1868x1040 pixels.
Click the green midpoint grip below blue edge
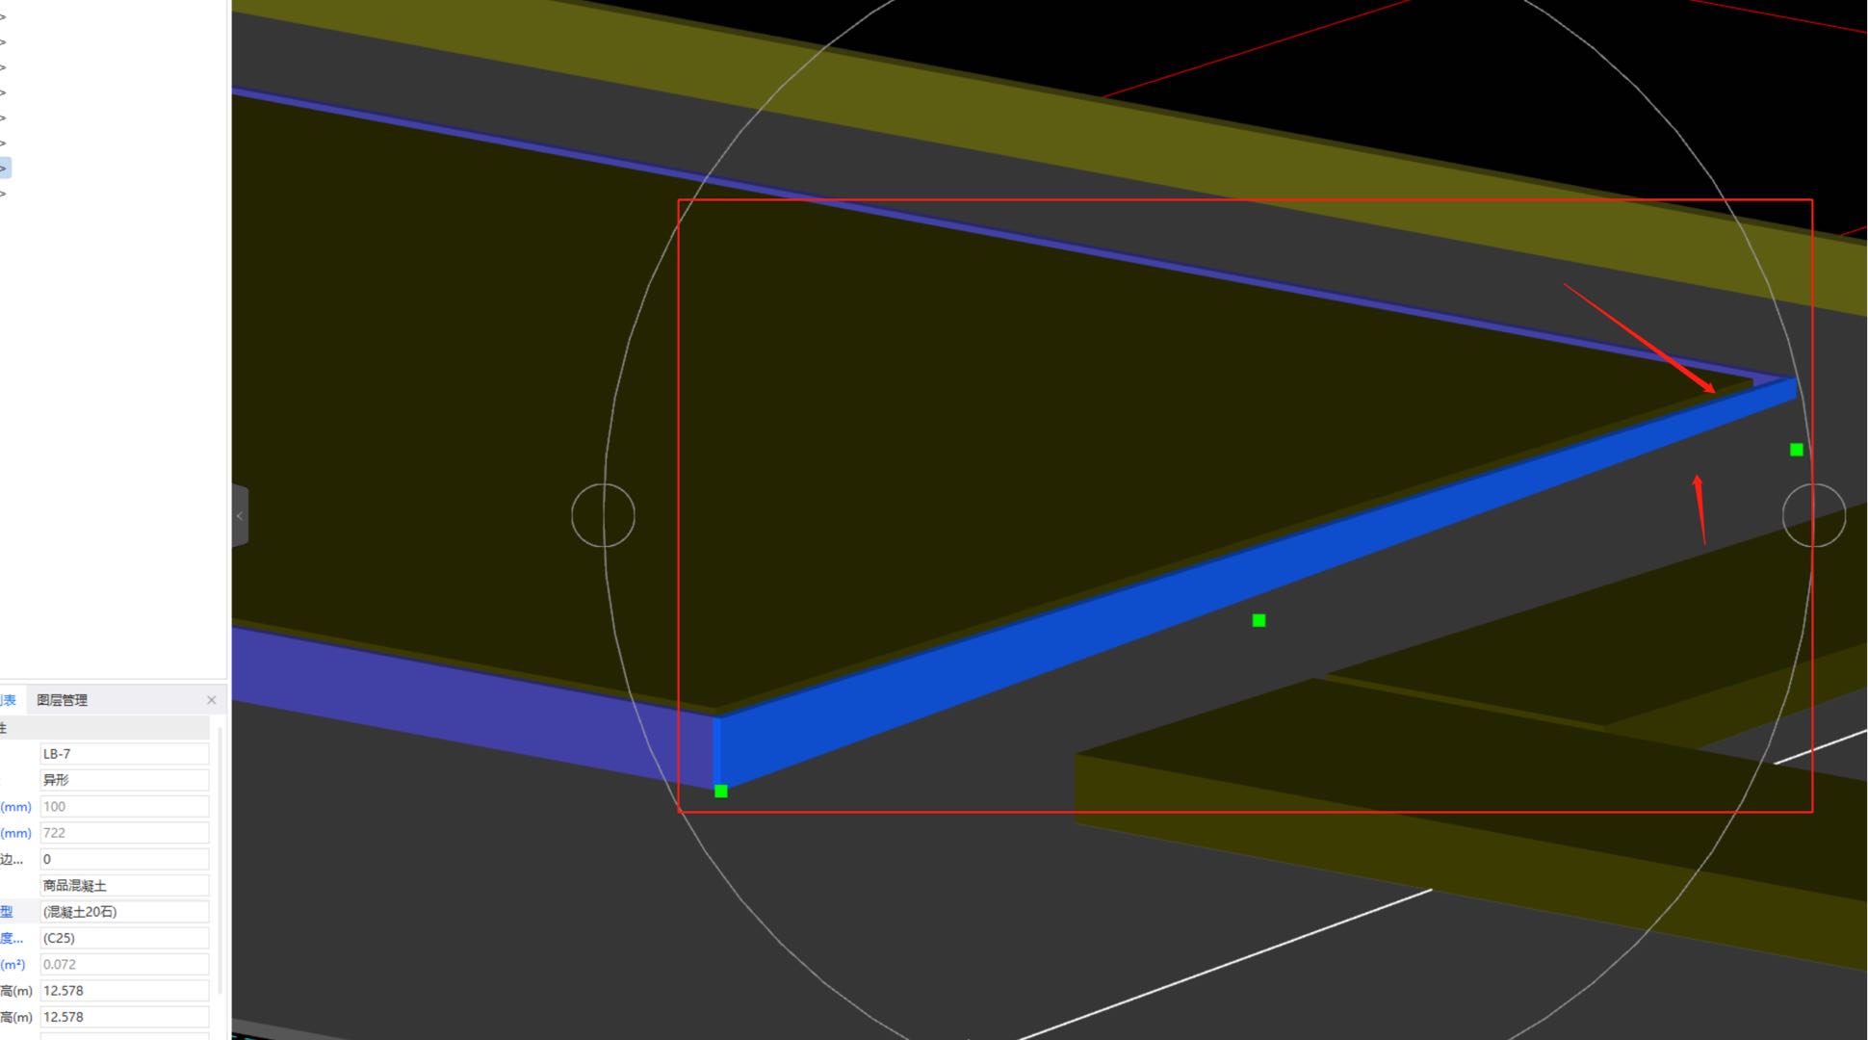tap(1258, 620)
